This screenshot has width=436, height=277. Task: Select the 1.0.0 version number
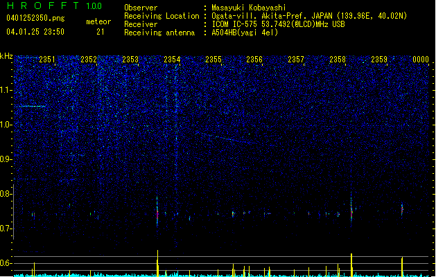coord(94,6)
